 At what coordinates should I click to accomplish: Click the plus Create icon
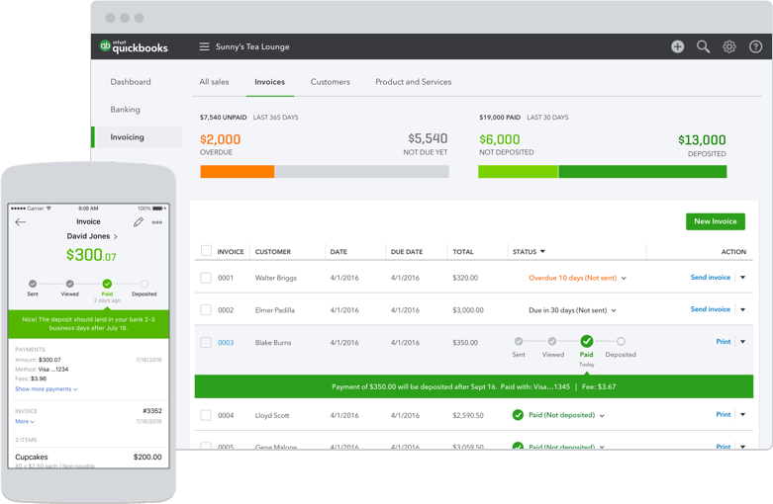677,46
